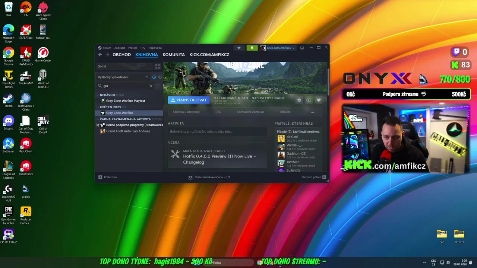Open the green notifications bell
Image resolution: width=477 pixels, height=268 pixels.
252,48
